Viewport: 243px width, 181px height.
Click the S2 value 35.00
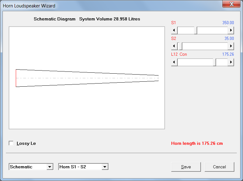click(x=229, y=39)
